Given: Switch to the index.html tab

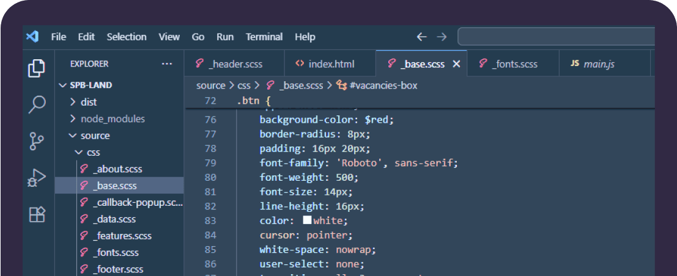Looking at the screenshot, I should (x=331, y=64).
